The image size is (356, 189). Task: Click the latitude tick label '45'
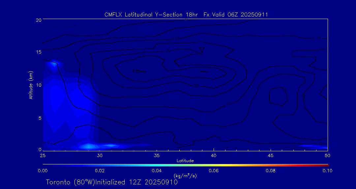[x=271, y=156]
